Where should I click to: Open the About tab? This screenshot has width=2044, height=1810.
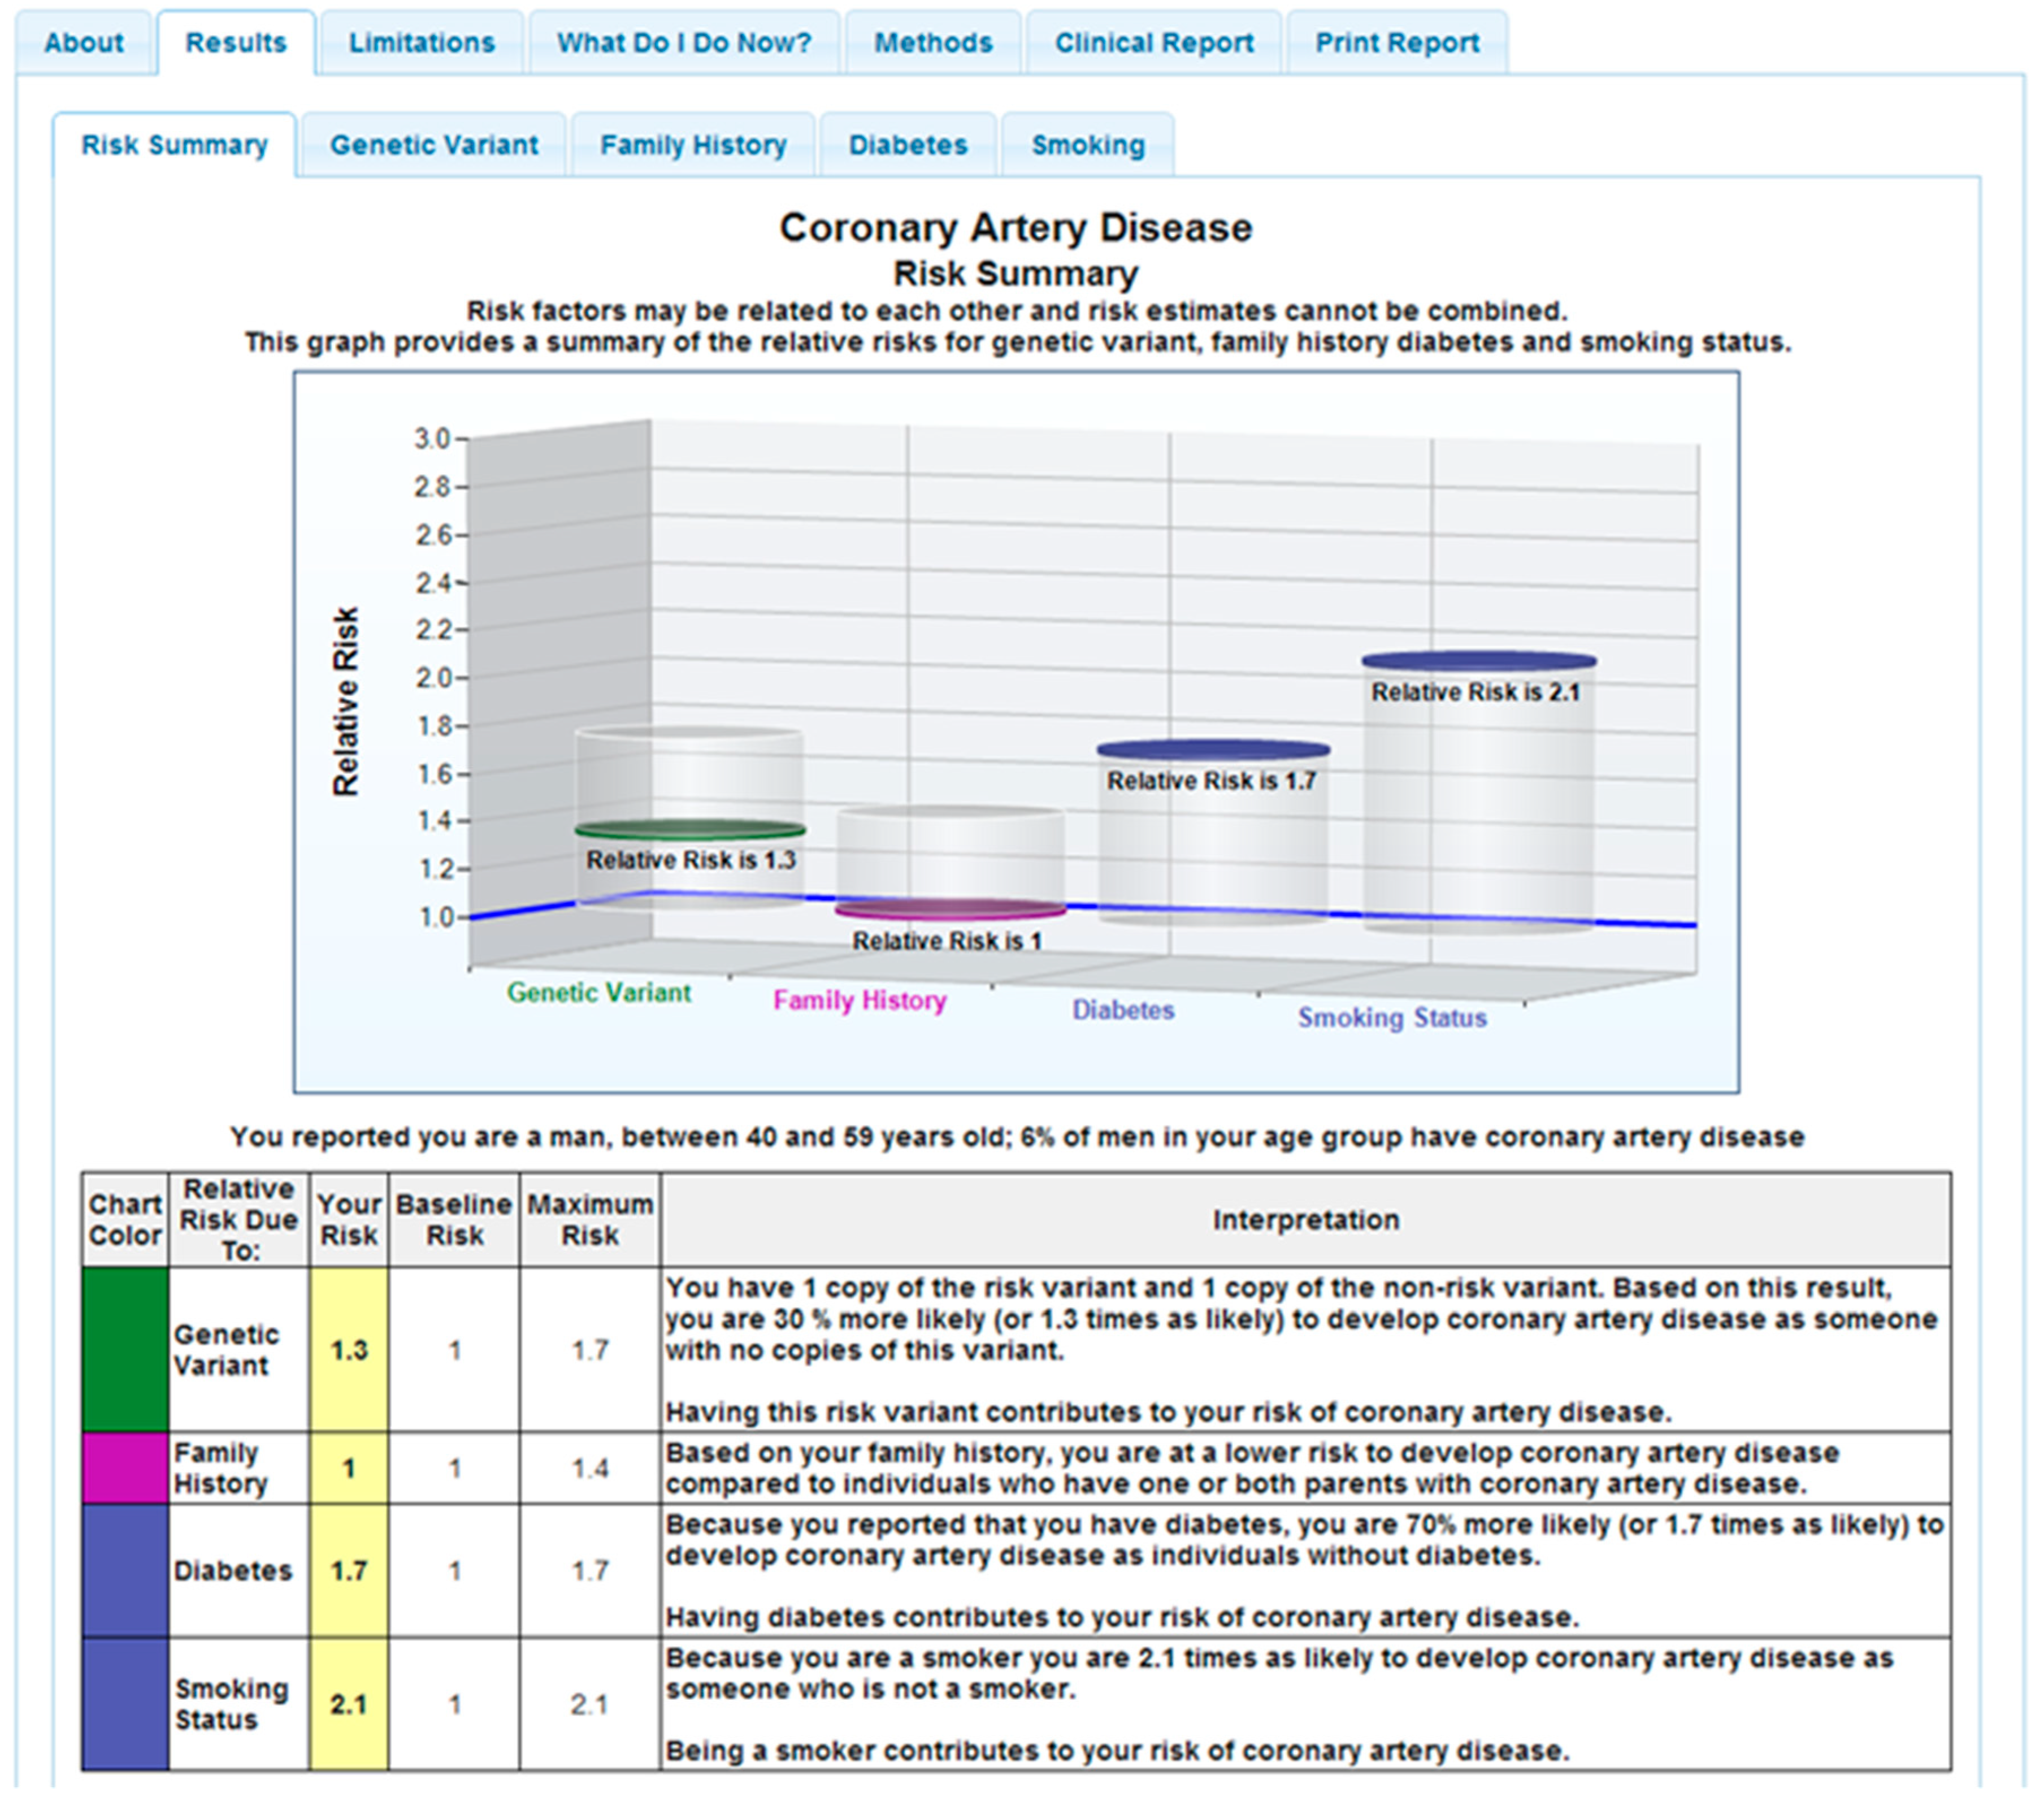pos(84,43)
